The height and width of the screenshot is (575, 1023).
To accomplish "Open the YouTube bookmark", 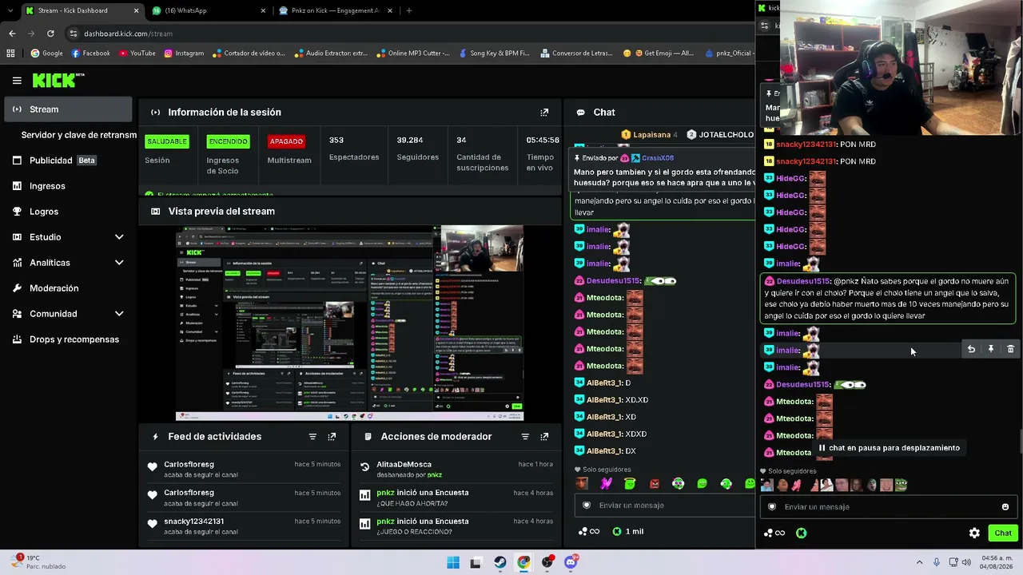I will pyautogui.click(x=137, y=54).
